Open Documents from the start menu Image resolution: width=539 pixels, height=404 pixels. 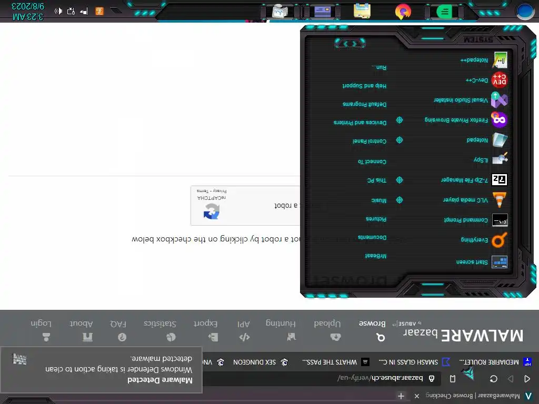point(372,237)
